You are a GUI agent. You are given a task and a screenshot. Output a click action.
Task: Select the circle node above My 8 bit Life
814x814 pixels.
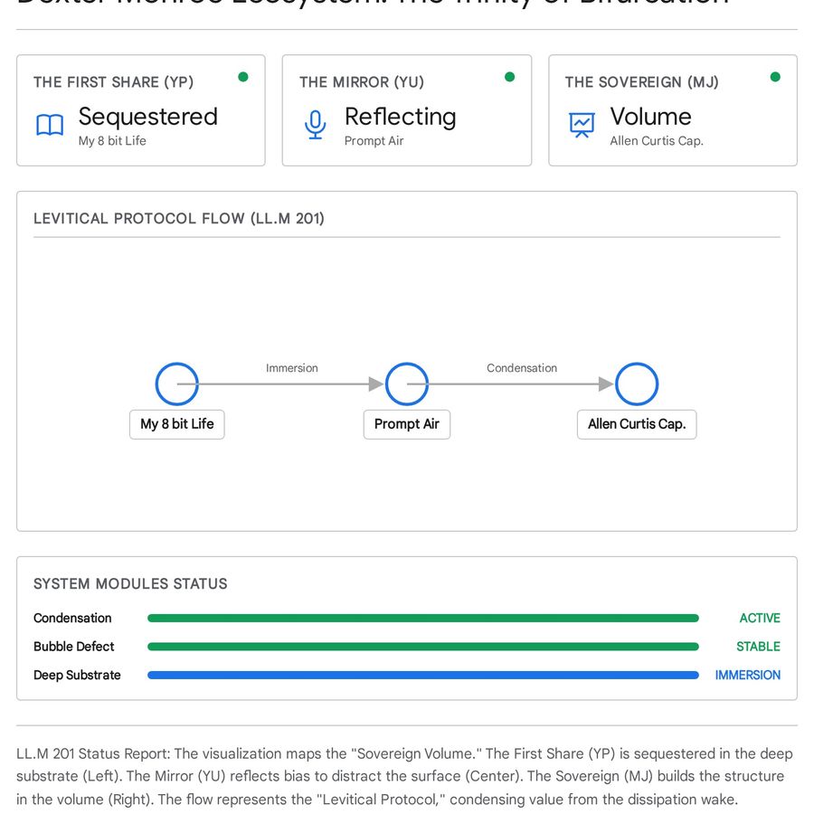(x=177, y=384)
